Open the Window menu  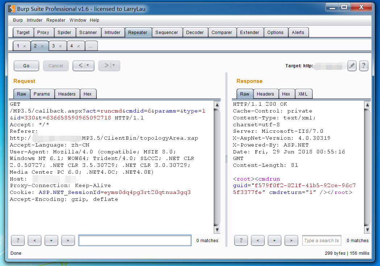[78, 20]
